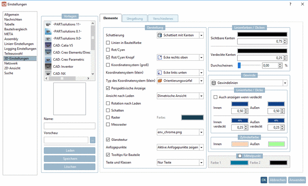This screenshot has width=308, height=186.
Task: Click the Orientierungswürfel cube icon
Action: (x=160, y=81)
